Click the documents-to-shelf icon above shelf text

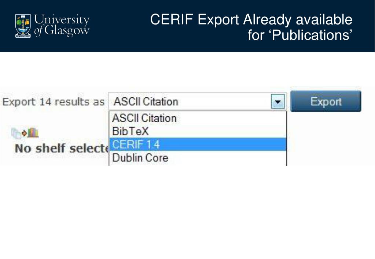[x=25, y=132]
